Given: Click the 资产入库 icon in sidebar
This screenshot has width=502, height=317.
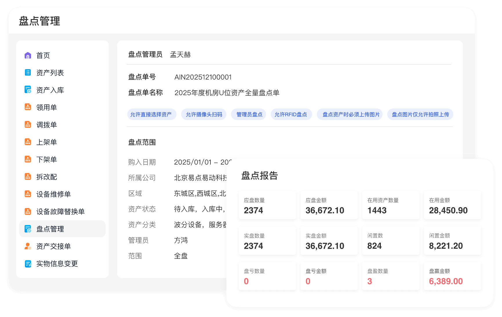Looking at the screenshot, I should point(28,90).
